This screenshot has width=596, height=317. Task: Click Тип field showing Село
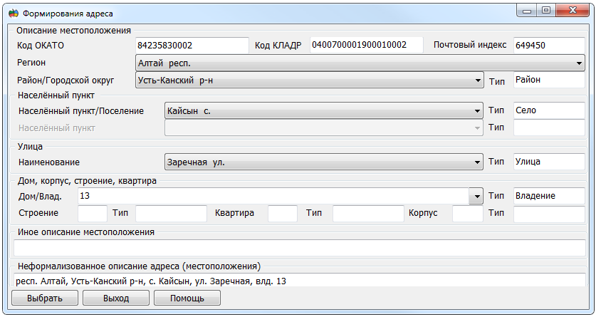[548, 111]
